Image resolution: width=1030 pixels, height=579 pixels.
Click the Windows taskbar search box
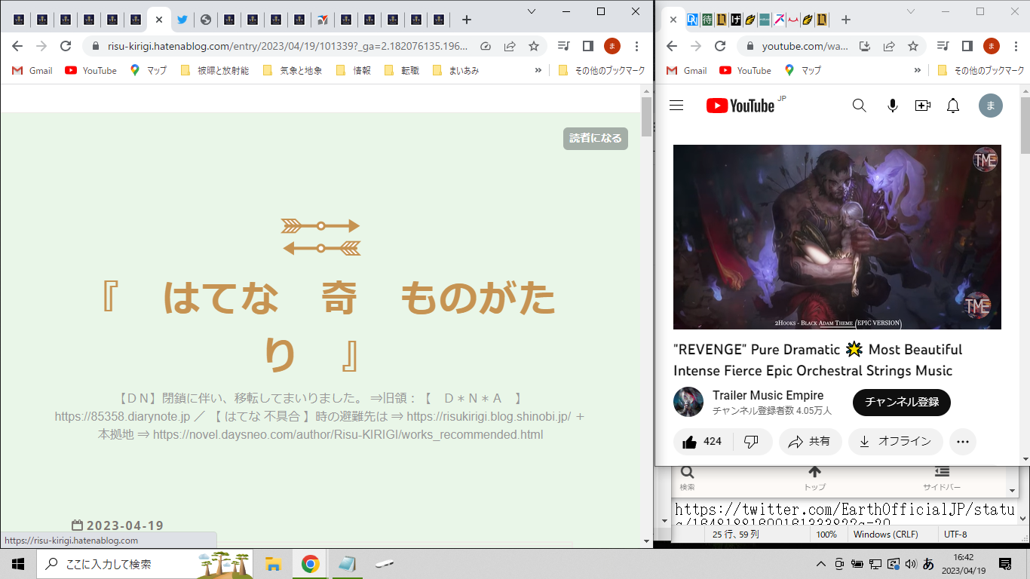click(x=146, y=564)
